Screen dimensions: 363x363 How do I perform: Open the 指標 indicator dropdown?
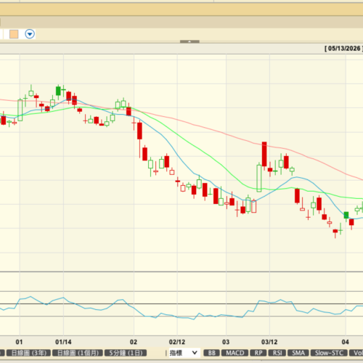pyautogui.click(x=184, y=353)
